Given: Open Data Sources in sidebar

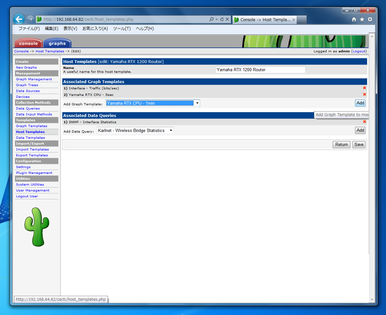Looking at the screenshot, I should (28, 91).
